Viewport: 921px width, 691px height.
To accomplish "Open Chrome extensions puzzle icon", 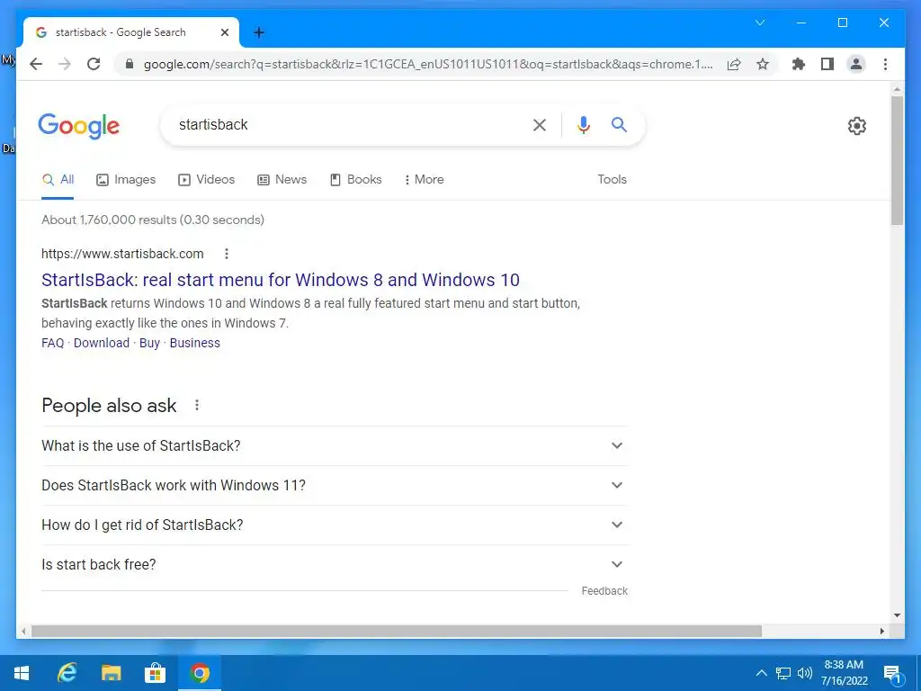I will pyautogui.click(x=799, y=64).
